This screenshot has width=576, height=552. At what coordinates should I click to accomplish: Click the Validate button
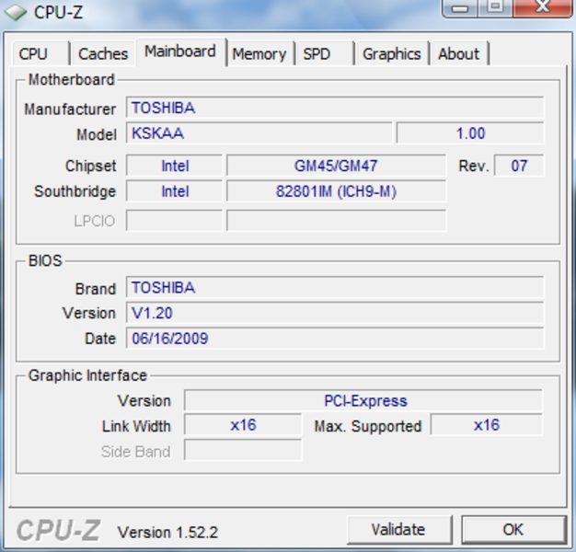399,530
